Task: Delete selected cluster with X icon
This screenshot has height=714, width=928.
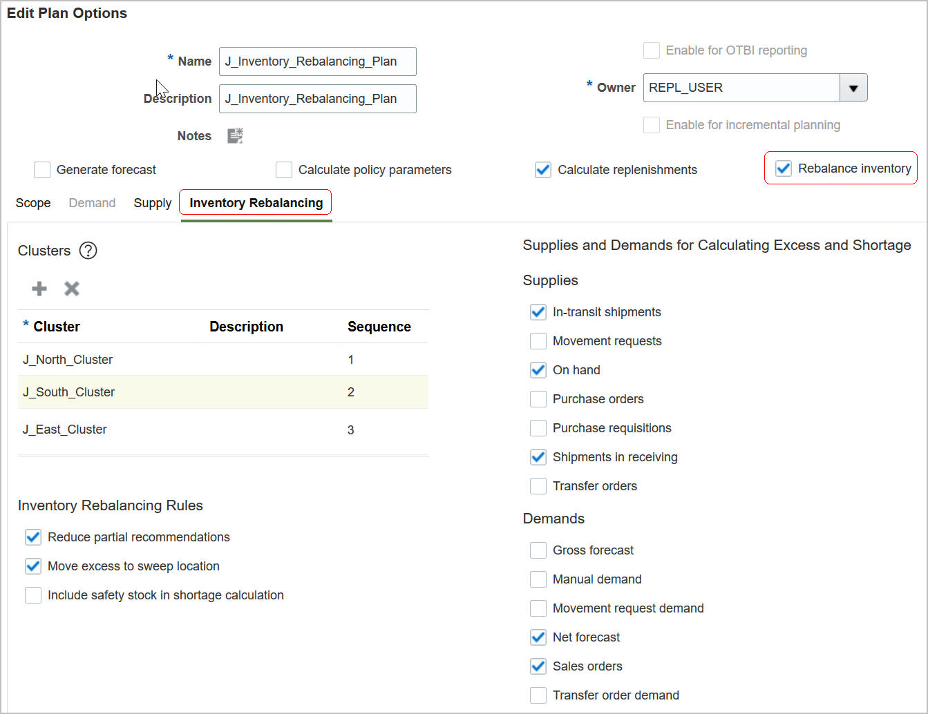Action: coord(72,289)
